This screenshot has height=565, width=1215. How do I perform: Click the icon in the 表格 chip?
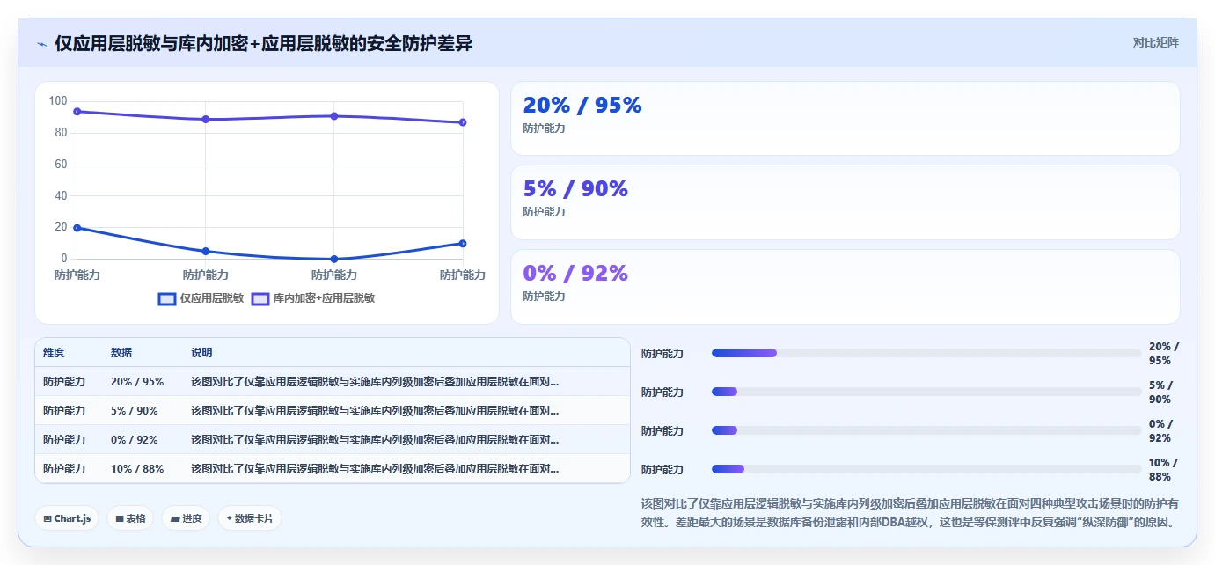(120, 519)
